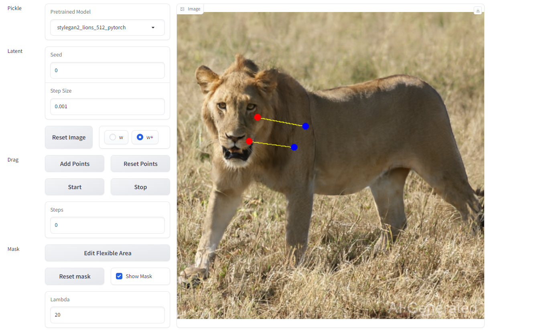The width and height of the screenshot is (560, 333).
Task: Select the w latent space option
Action: [116, 137]
